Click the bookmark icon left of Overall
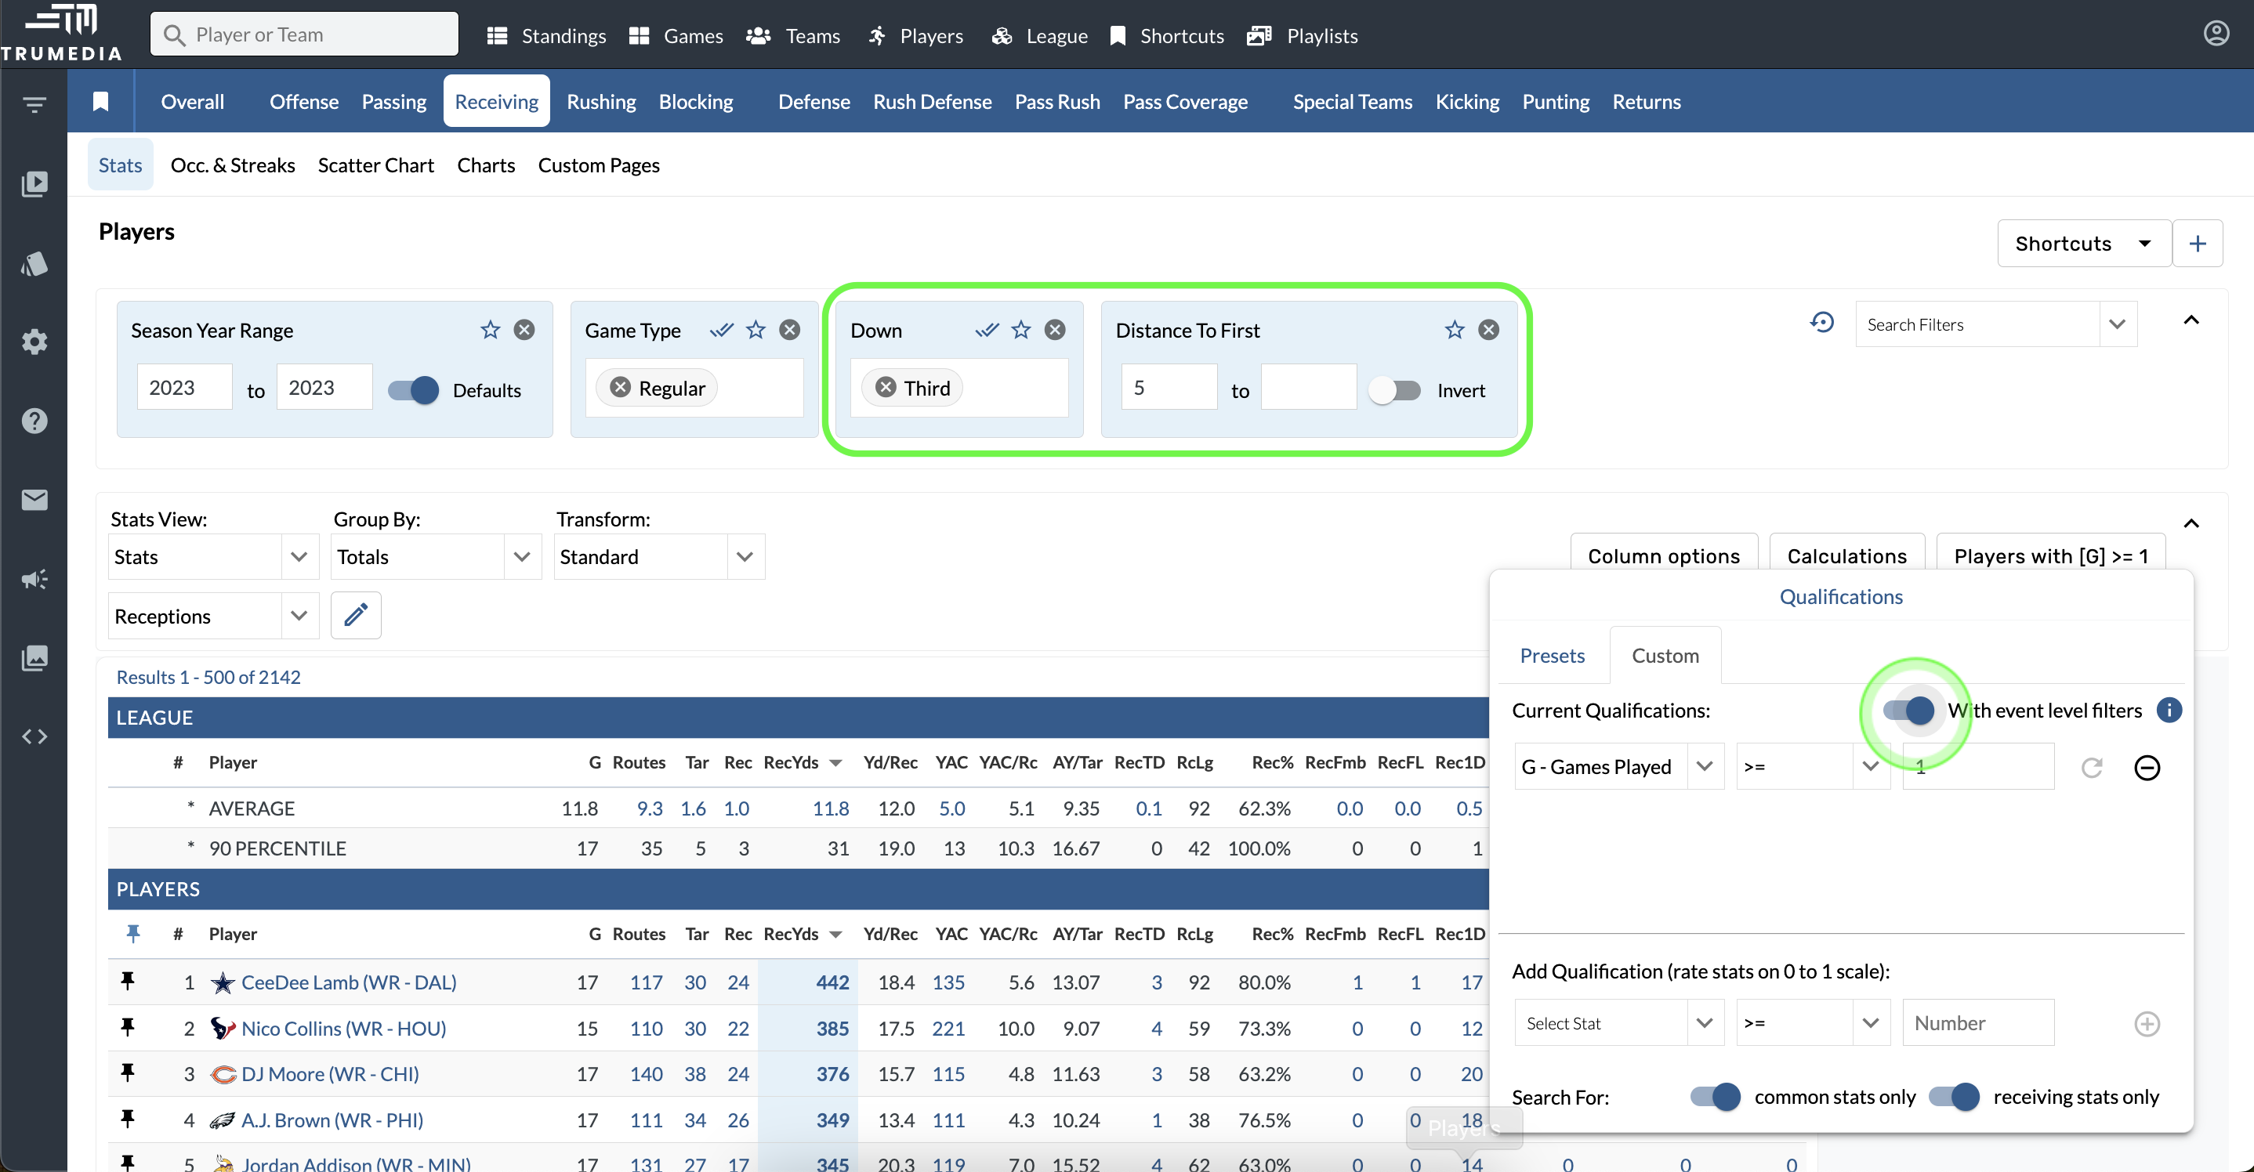 click(x=100, y=102)
